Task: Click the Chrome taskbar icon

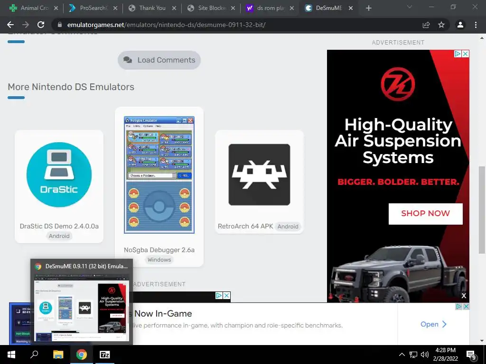Action: (82, 355)
